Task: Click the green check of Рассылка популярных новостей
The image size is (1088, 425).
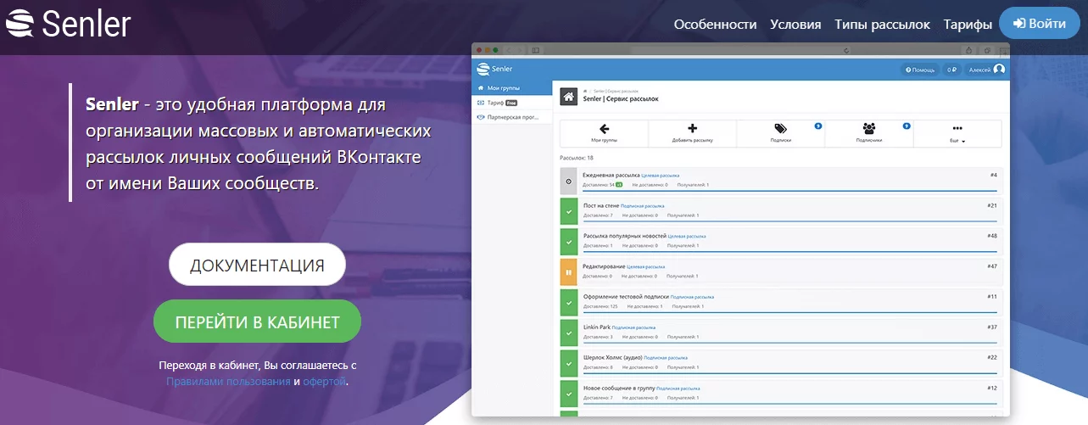Action: [x=568, y=242]
